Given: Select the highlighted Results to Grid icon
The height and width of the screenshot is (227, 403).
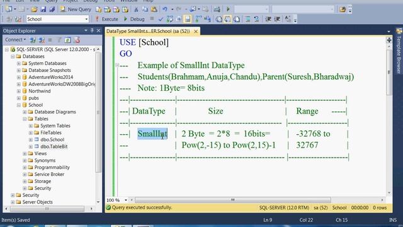Looking at the screenshot, I should click(x=228, y=19).
